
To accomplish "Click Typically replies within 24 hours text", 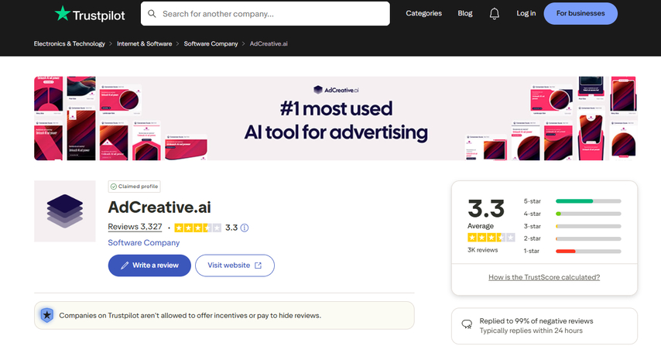I will (x=531, y=331).
